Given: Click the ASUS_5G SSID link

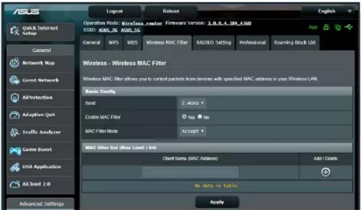Looking at the screenshot, I should coord(131,30).
